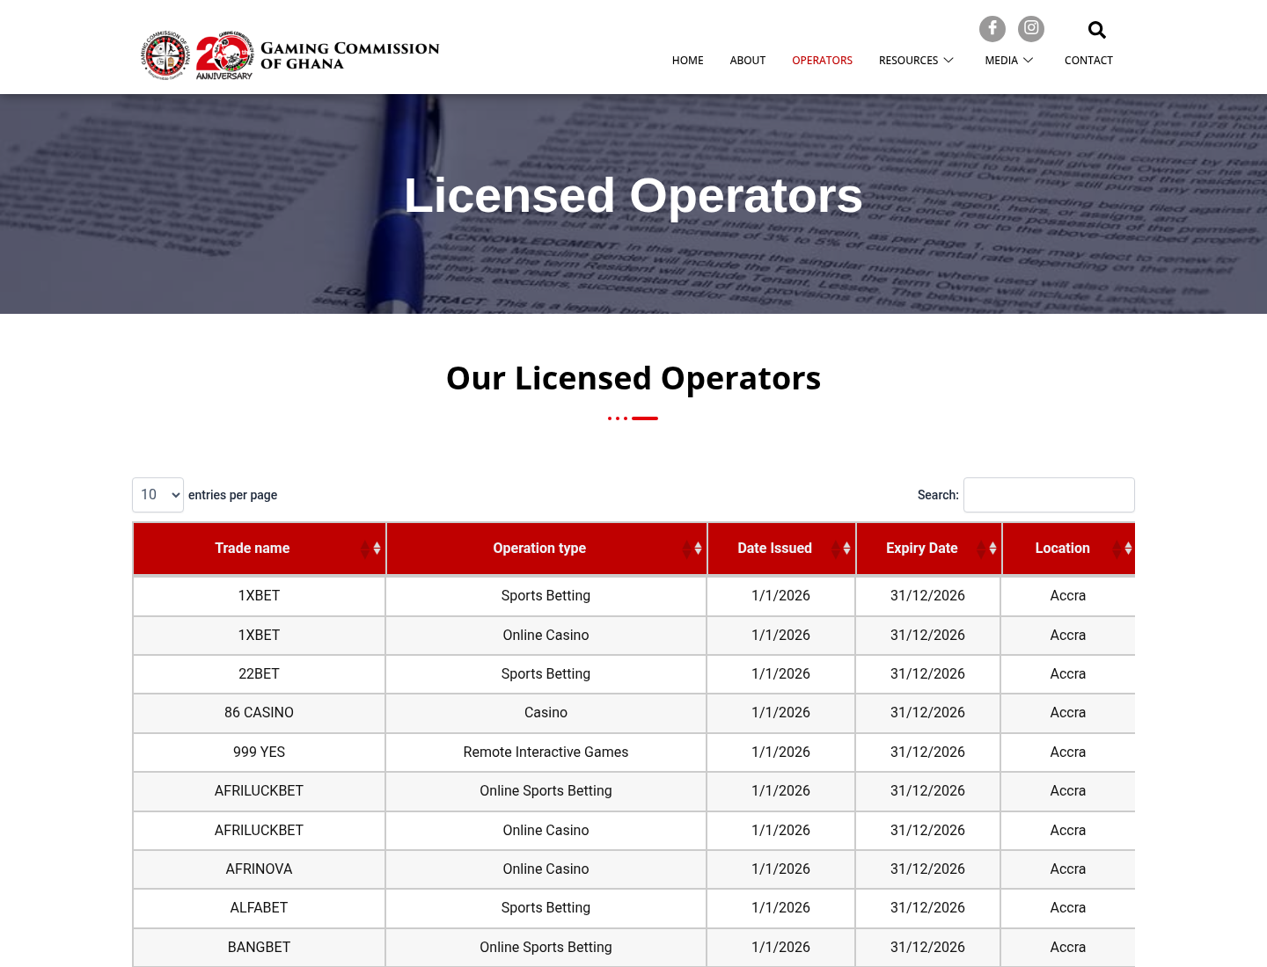1267x967 pixels.
Task: Click Sports Betting in the 22BET row
Action: point(546,674)
